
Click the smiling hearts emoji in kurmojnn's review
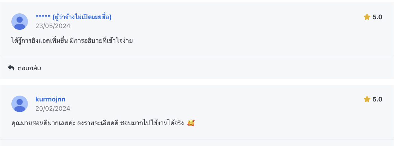(191, 123)
